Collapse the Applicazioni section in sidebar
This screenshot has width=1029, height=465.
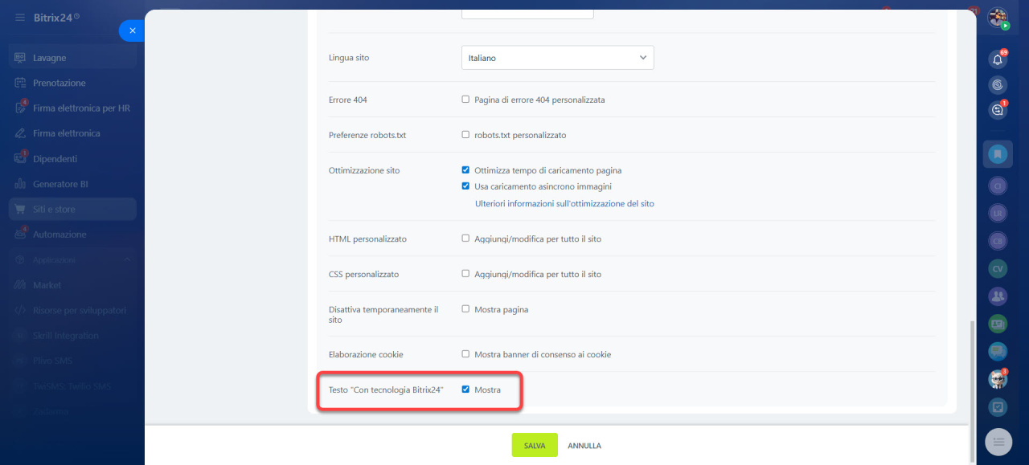[127, 260]
